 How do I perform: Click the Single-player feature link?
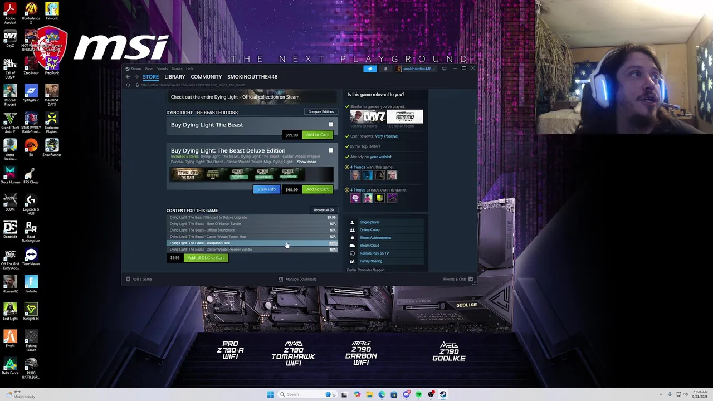369,222
